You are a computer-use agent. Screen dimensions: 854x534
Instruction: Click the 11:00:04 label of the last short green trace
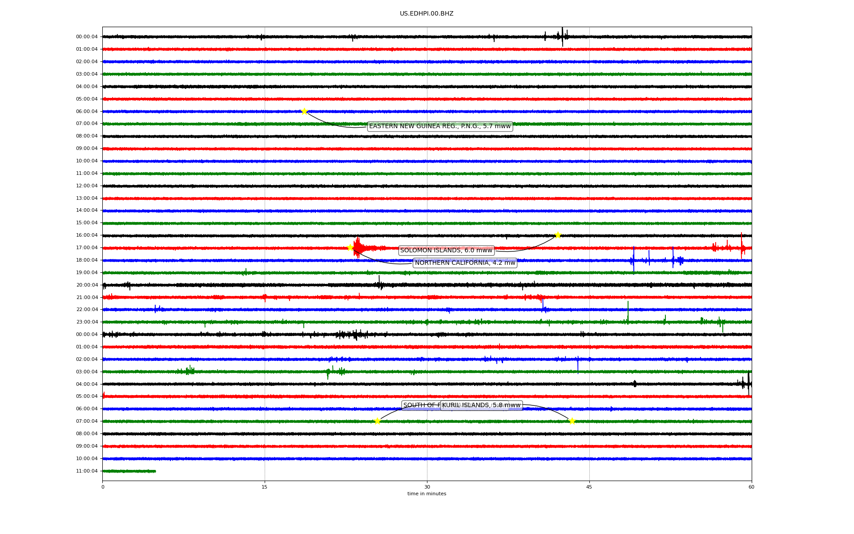87,471
